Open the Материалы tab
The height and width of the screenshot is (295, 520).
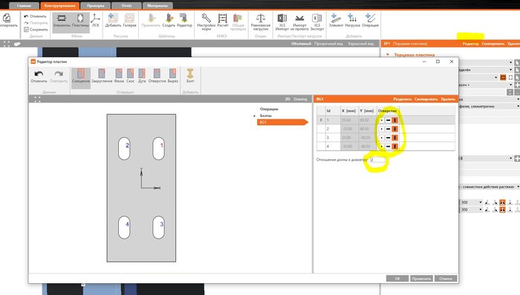pos(157,6)
